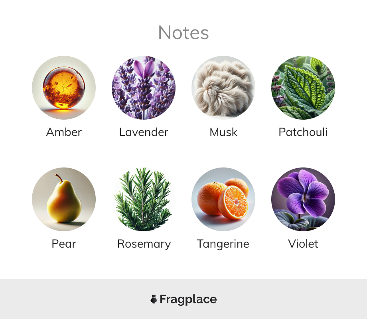Open the Pear label link
Viewport: 367px width, 319px height.
pos(64,244)
